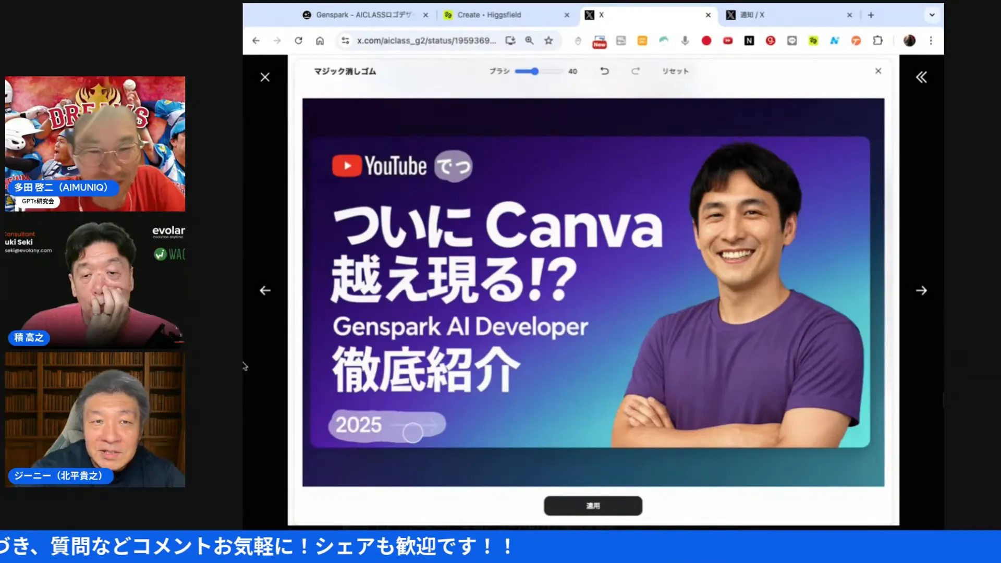This screenshot has height=563, width=1001.
Task: Click the orange T extension icon
Action: [x=856, y=41]
